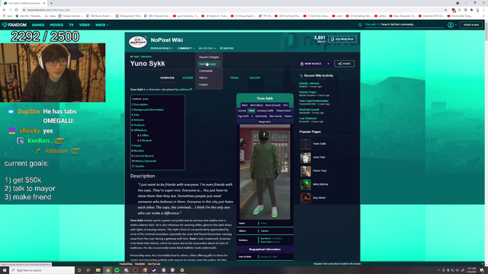Expand the Popular Pages dropdown
The width and height of the screenshot is (488, 274).
pos(162,48)
